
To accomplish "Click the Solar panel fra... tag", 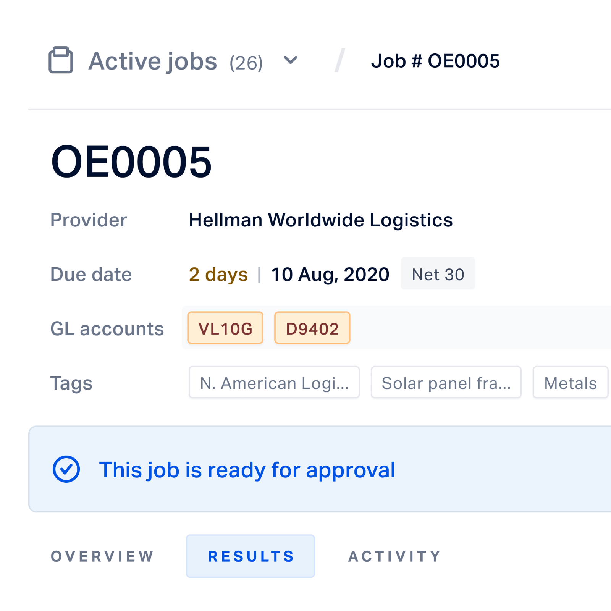I will click(x=446, y=382).
